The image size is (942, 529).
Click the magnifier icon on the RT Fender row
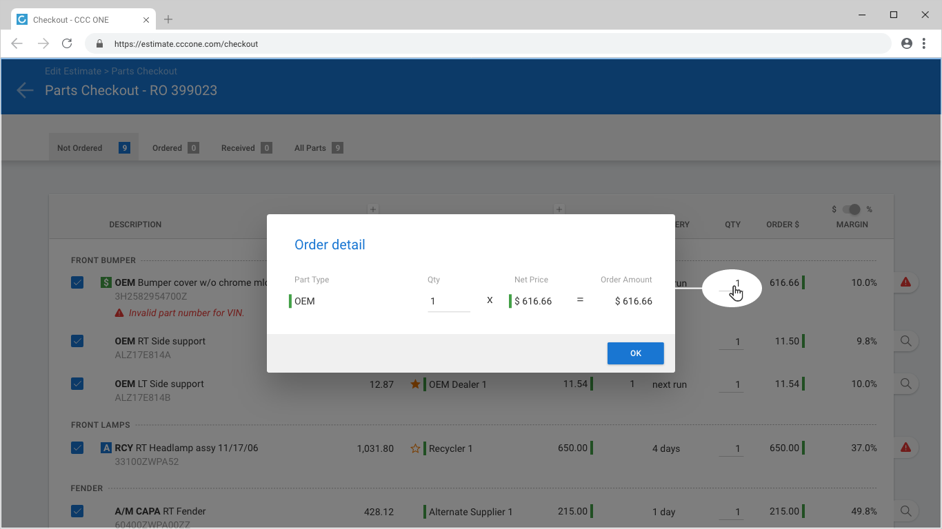906,511
